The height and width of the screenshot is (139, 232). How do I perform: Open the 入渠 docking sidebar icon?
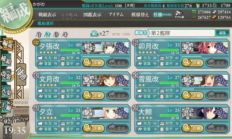[x=6, y=91]
